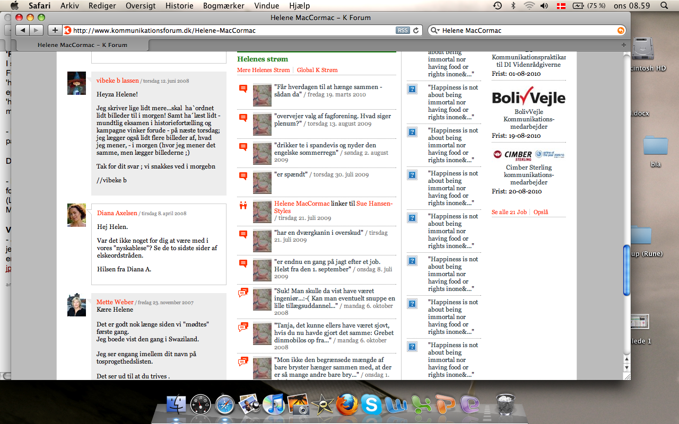Click the RSS badge in address bar
679x424 pixels.
click(x=403, y=30)
